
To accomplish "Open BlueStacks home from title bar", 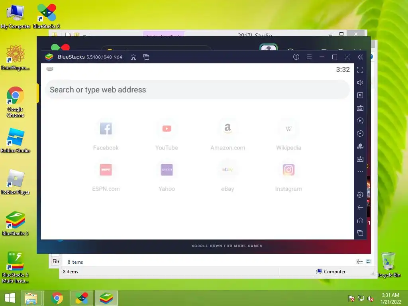I will (133, 57).
